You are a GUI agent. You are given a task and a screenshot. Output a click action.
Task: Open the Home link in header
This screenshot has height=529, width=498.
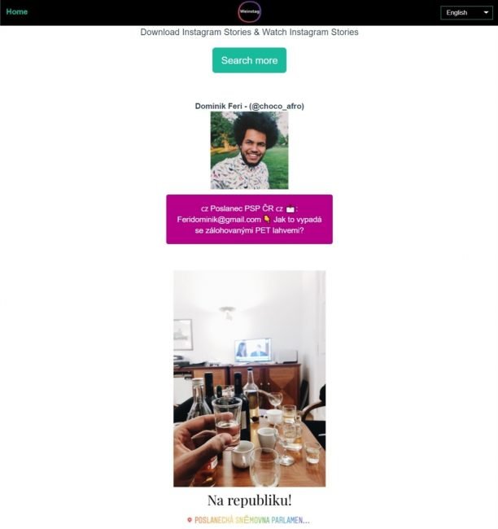tap(17, 11)
